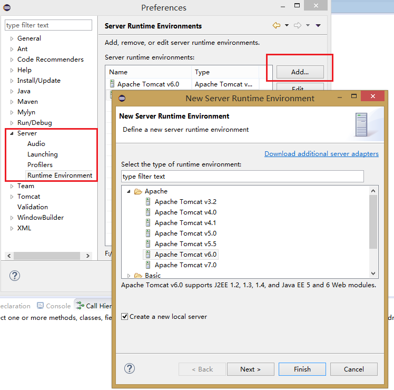Viewport: 394px width, 390px height.
Task: Select the Audio preference page
Action: pos(36,143)
